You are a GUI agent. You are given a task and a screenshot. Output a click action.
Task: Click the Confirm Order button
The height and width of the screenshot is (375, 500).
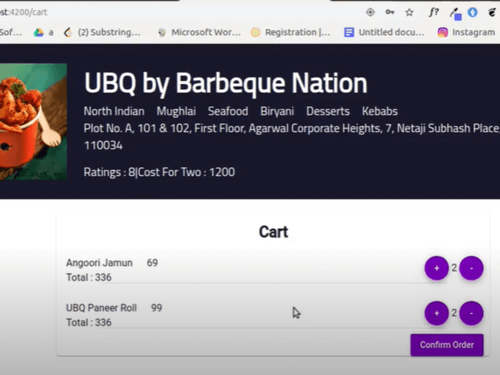tap(447, 345)
